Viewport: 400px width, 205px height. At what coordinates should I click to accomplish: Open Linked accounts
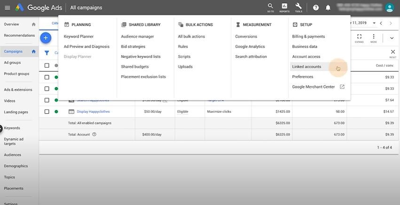point(306,67)
